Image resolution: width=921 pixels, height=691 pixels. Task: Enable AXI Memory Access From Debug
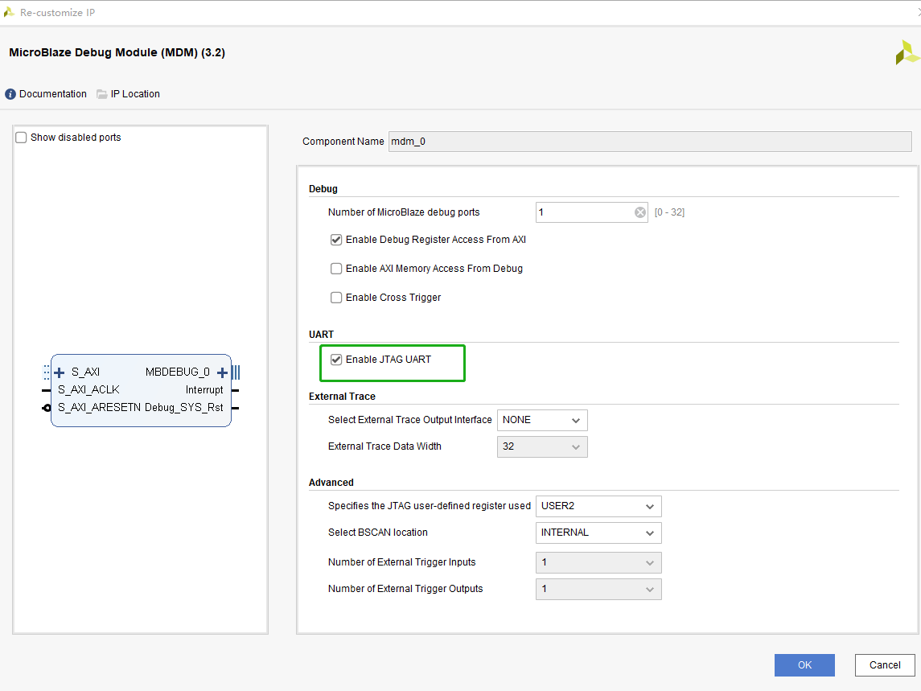pos(336,269)
